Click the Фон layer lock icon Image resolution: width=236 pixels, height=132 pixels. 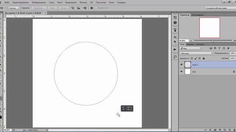click(234, 71)
